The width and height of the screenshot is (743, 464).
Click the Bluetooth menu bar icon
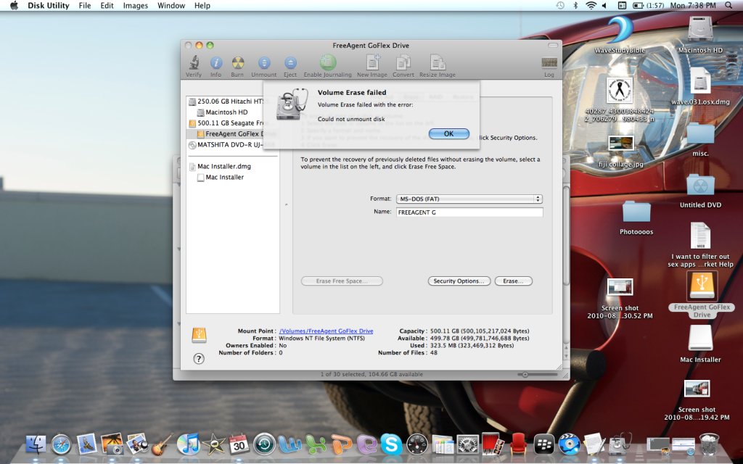(575, 6)
